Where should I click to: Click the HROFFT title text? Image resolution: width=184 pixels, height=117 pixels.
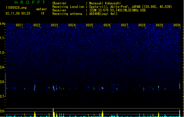pos(30,2)
